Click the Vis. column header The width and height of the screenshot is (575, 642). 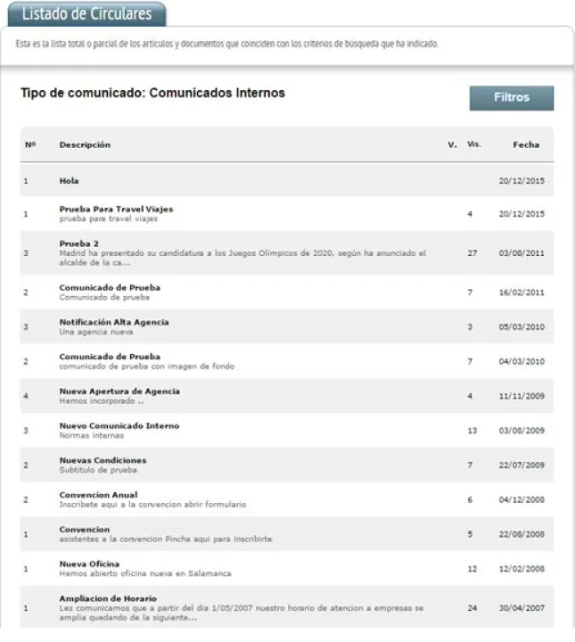(473, 144)
